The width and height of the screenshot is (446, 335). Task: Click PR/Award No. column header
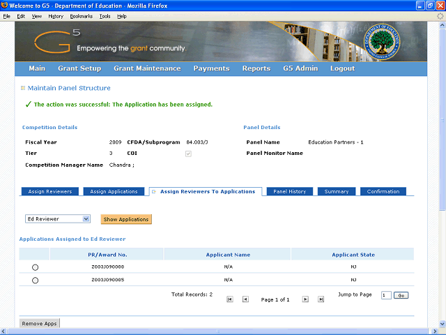pyautogui.click(x=107, y=255)
